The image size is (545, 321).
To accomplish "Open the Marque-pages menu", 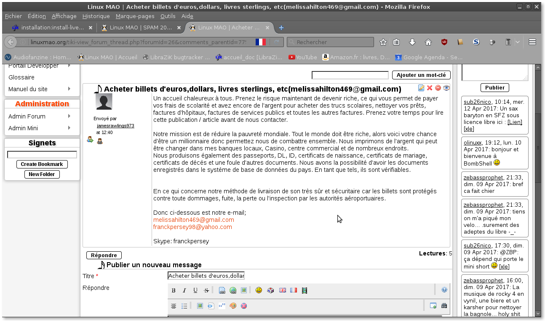I will click(135, 16).
